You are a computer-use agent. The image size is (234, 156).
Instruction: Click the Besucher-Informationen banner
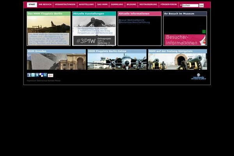(185, 40)
